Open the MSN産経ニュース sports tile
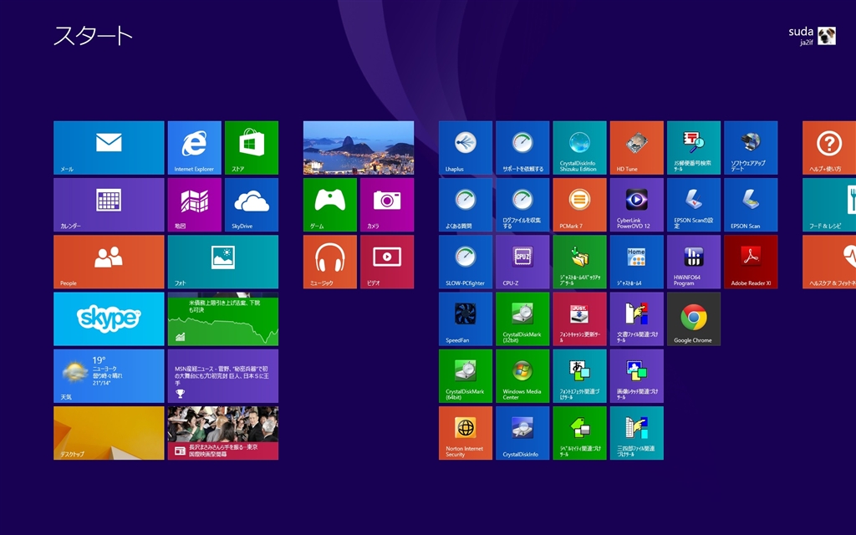This screenshot has height=535, width=856. (222, 376)
